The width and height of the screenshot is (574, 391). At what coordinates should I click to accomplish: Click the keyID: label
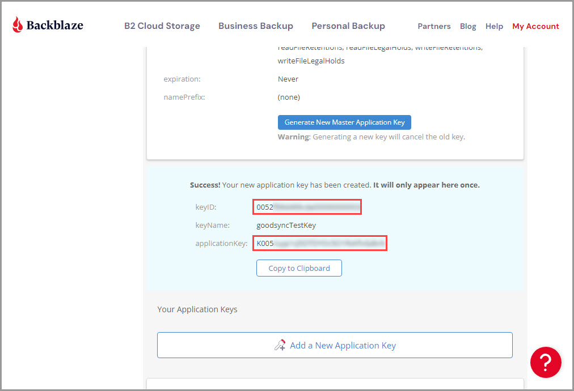point(206,207)
